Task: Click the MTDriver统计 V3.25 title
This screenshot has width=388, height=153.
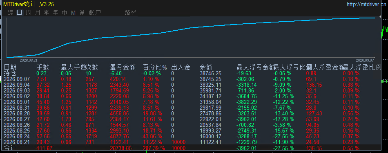Action: pyautogui.click(x=29, y=4)
